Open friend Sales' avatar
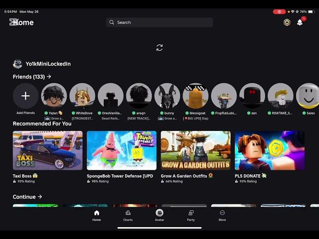The height and width of the screenshot is (239, 319). pos(308,96)
